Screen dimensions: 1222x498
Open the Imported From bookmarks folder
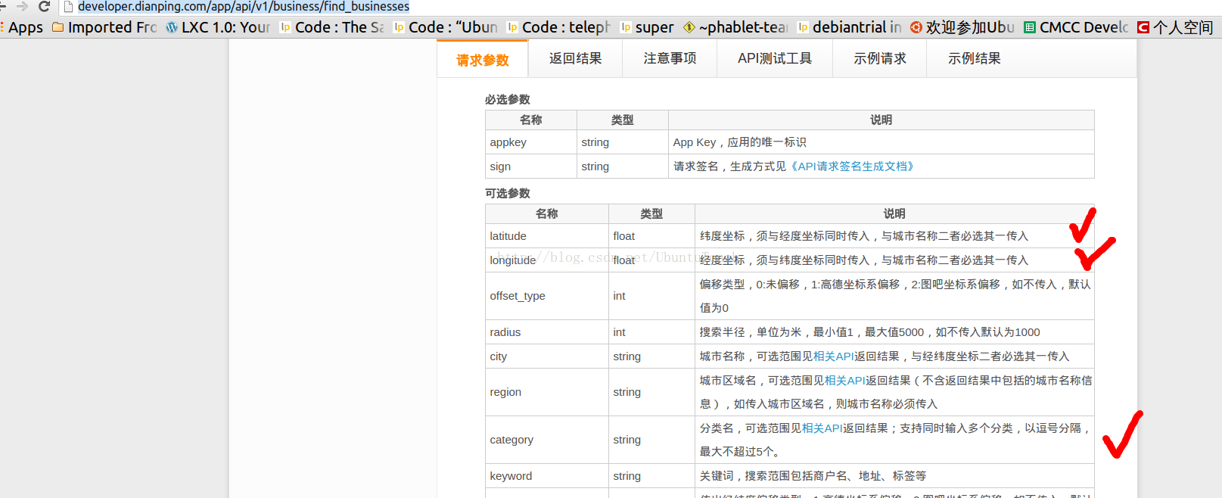click(104, 27)
